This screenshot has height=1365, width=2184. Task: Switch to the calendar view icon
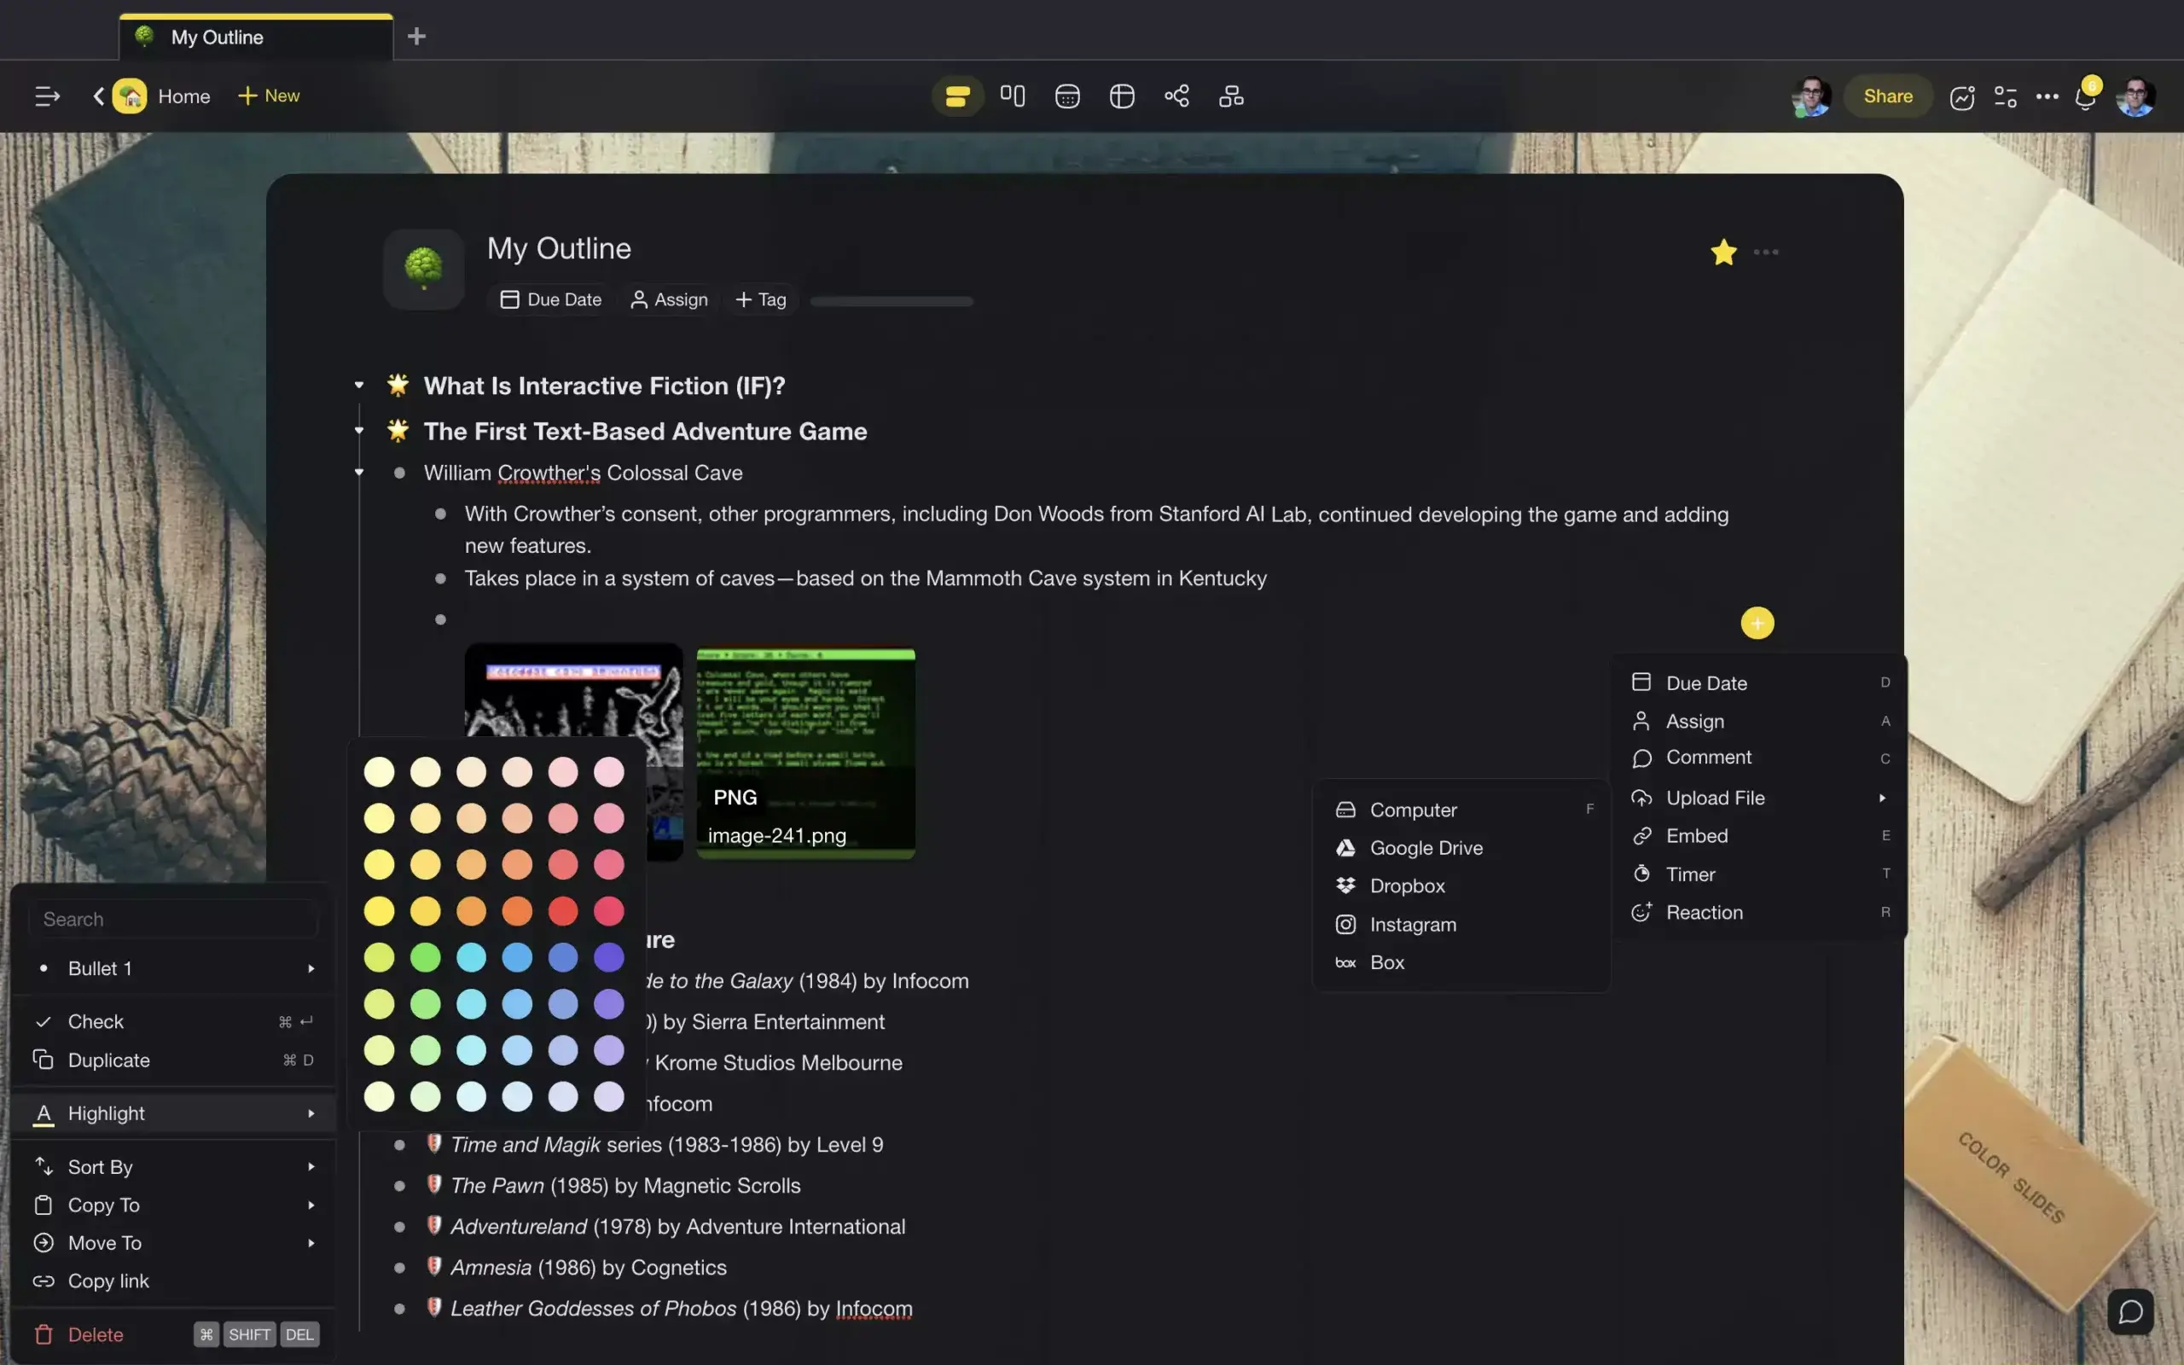coord(1066,96)
